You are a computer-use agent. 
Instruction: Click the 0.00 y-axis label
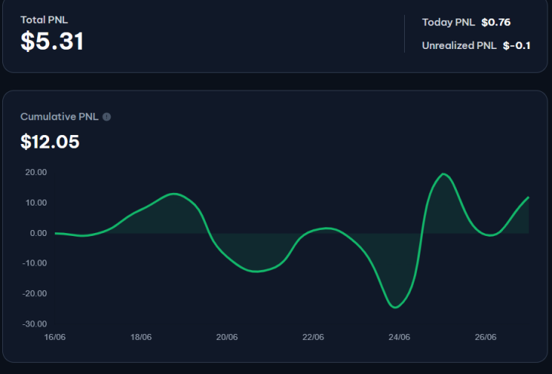click(x=39, y=233)
